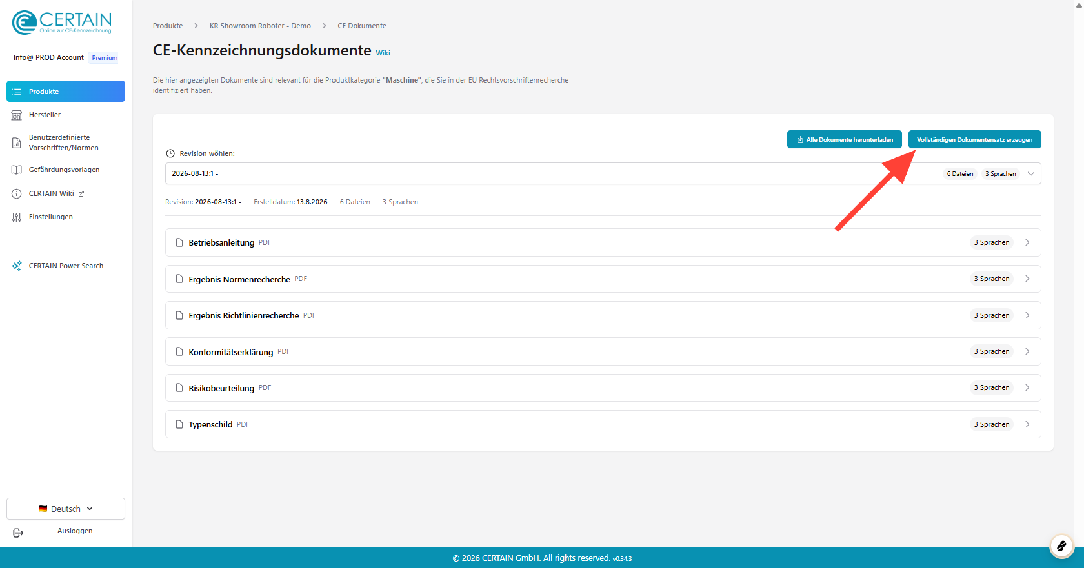Click the round floating widget icon

[x=1061, y=546]
